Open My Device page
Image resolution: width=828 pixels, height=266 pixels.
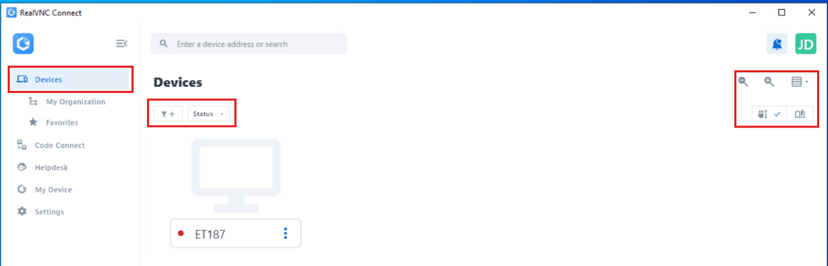coord(53,190)
